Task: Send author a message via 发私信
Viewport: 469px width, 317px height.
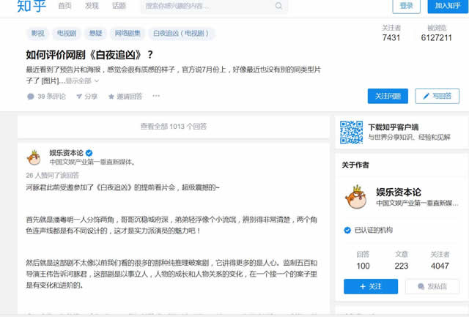Action: coord(432,287)
